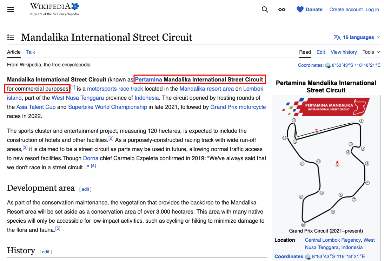Click infobox coordinates 8°53′43″S value
This screenshot has height=261, width=384.
[338, 256]
